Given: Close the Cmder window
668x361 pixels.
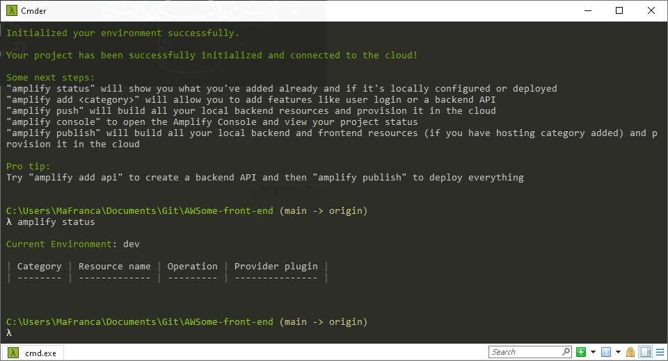Looking at the screenshot, I should click(651, 10).
